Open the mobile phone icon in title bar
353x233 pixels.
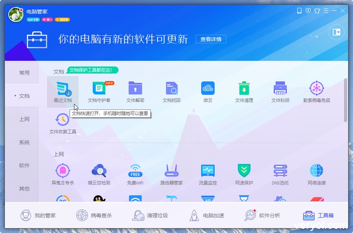tap(299, 11)
